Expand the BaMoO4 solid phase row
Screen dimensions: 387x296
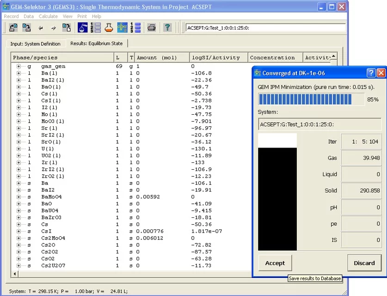[18, 197]
